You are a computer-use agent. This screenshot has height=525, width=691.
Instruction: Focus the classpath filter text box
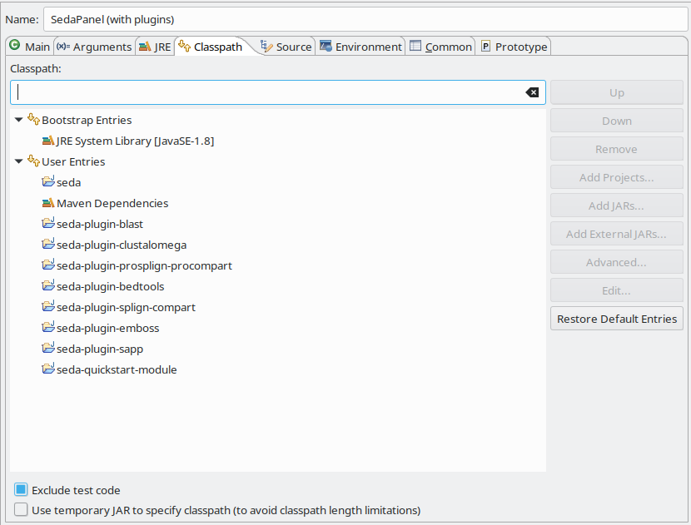point(266,92)
